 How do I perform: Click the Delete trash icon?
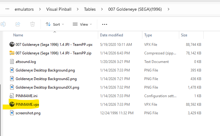[x=33, y=24]
